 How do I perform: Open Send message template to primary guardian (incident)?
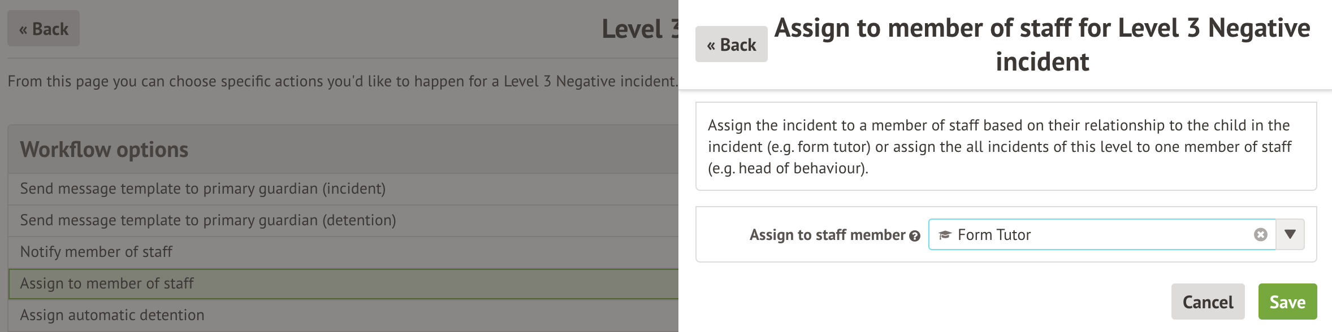pos(202,189)
